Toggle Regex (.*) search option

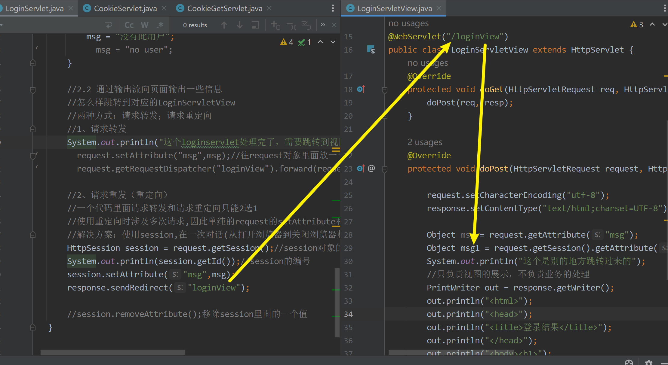point(160,25)
